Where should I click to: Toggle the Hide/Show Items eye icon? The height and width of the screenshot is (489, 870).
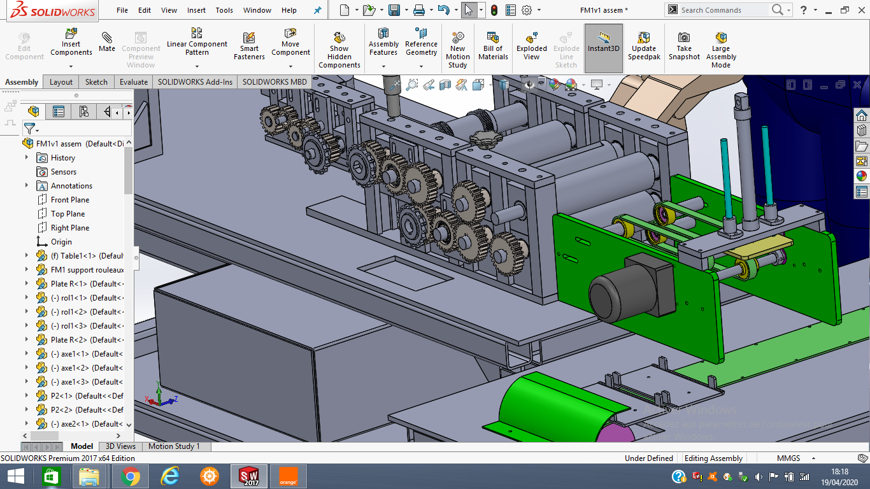pyautogui.click(x=529, y=84)
